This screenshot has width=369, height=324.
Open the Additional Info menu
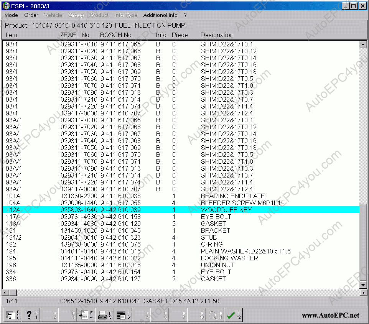pyautogui.click(x=160, y=15)
